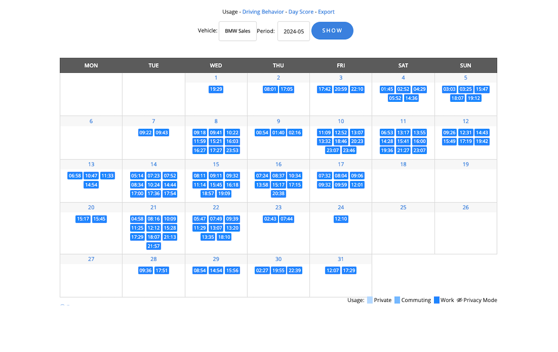Select the 19:29 trip on May 1

[x=216, y=89]
